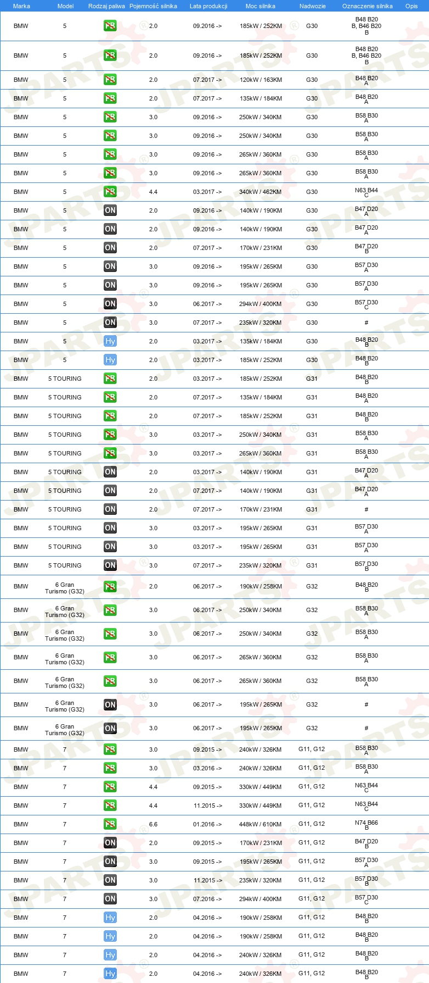429x983 pixels.
Task: Click the Opis column header
Action: coord(411,6)
